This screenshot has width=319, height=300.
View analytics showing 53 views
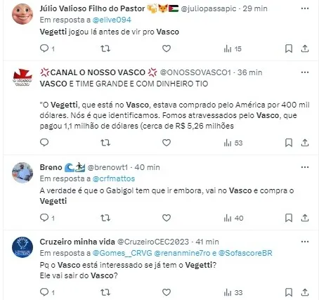[233, 143]
